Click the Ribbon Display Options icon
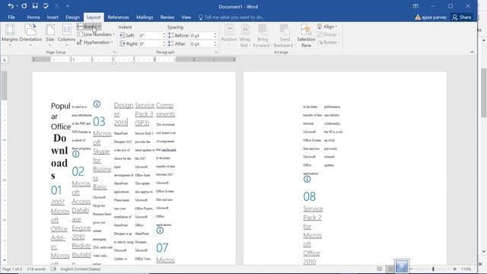 point(415,6)
